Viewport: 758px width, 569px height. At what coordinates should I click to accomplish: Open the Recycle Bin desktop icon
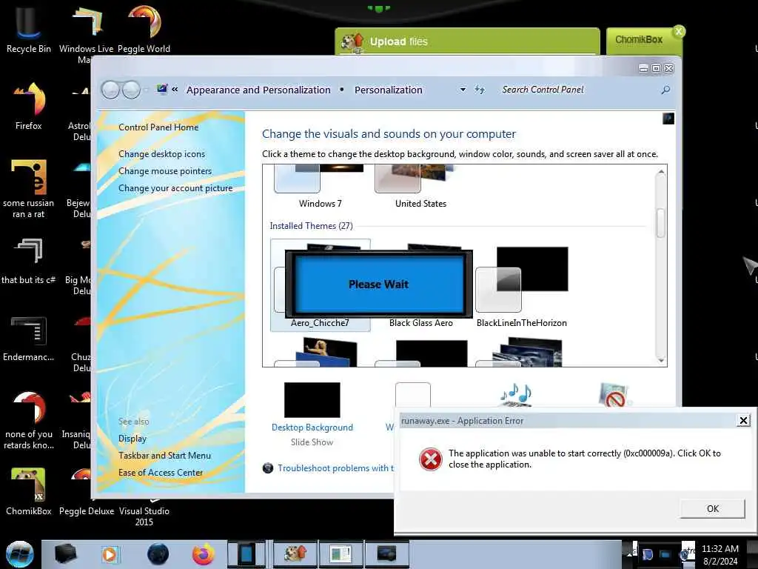click(28, 29)
